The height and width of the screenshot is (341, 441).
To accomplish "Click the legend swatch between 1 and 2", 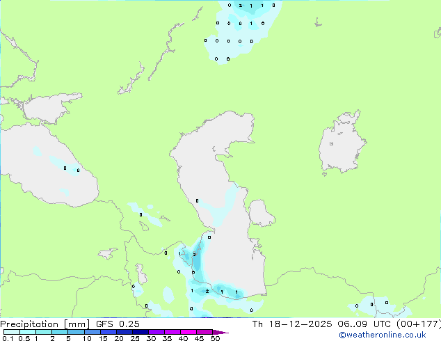I will (x=44, y=332).
